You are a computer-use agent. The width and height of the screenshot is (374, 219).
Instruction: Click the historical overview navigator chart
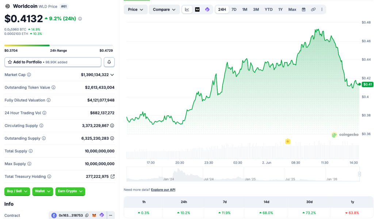click(x=243, y=174)
